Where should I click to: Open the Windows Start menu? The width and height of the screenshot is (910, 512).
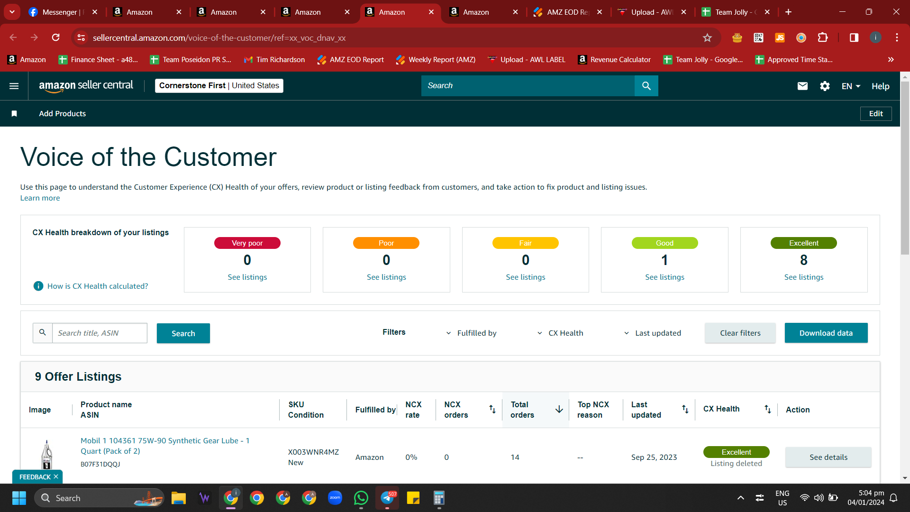19,498
